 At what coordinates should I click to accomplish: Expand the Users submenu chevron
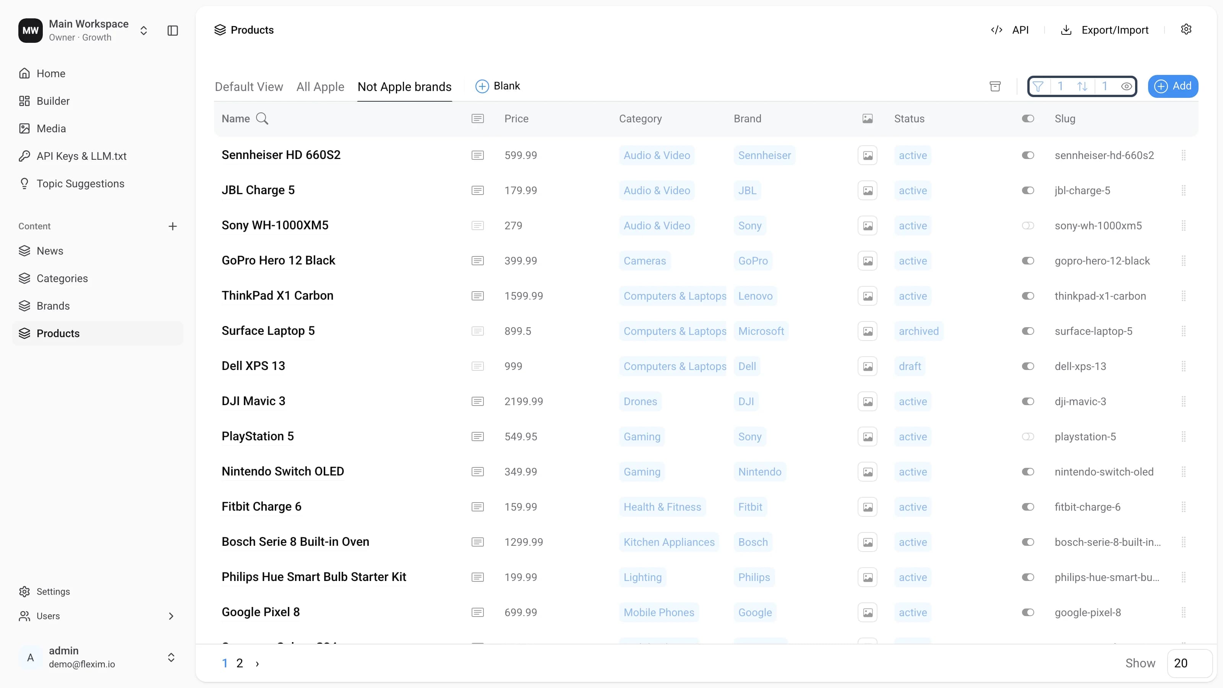[x=171, y=616]
